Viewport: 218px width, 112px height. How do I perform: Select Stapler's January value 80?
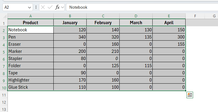tap(70, 59)
